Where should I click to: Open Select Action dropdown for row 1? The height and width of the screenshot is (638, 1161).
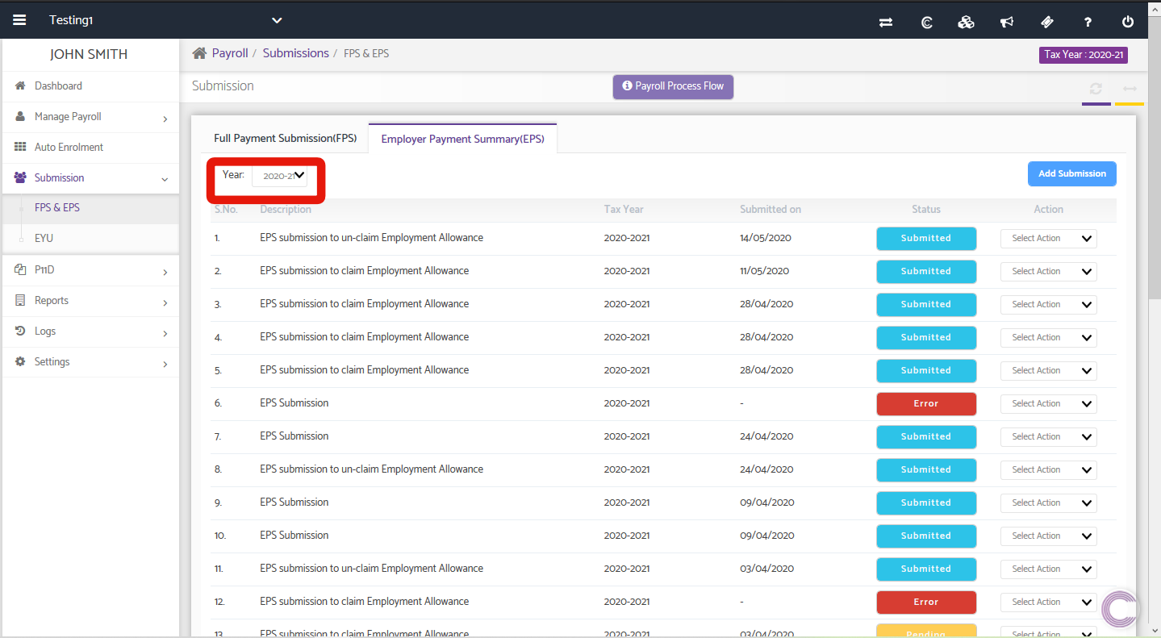click(1049, 239)
